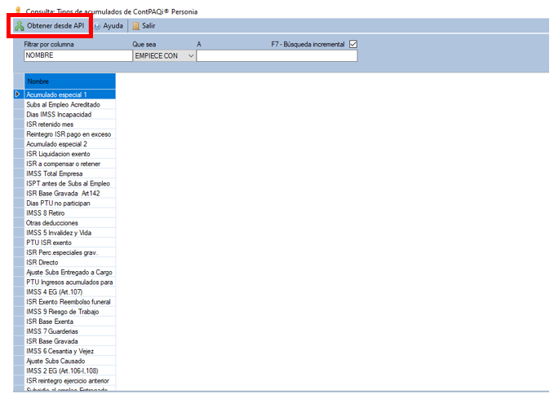554x394 pixels.
Task: Select row IMSS 9 Riesgo de Trabajo
Action: click(70, 312)
